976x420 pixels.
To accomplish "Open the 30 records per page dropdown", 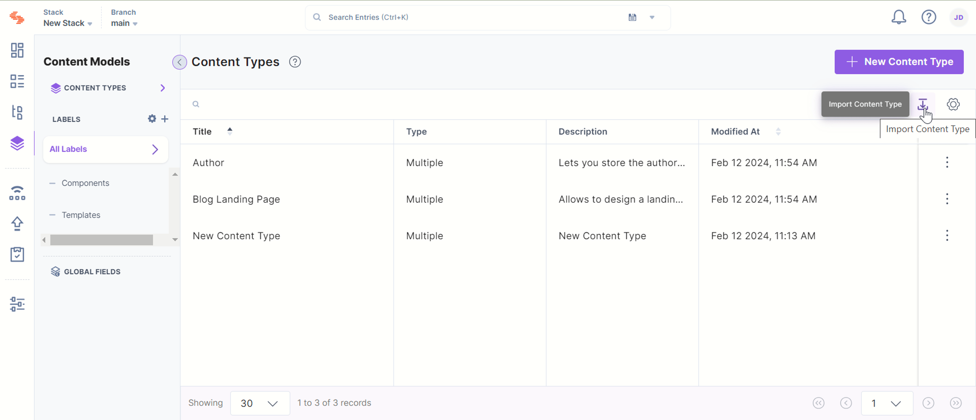I will click(x=260, y=403).
